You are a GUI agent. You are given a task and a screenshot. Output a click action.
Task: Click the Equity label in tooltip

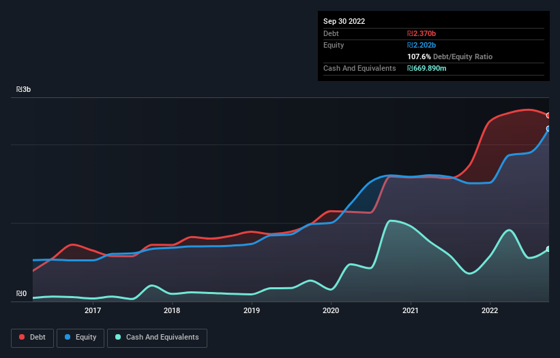pos(334,45)
